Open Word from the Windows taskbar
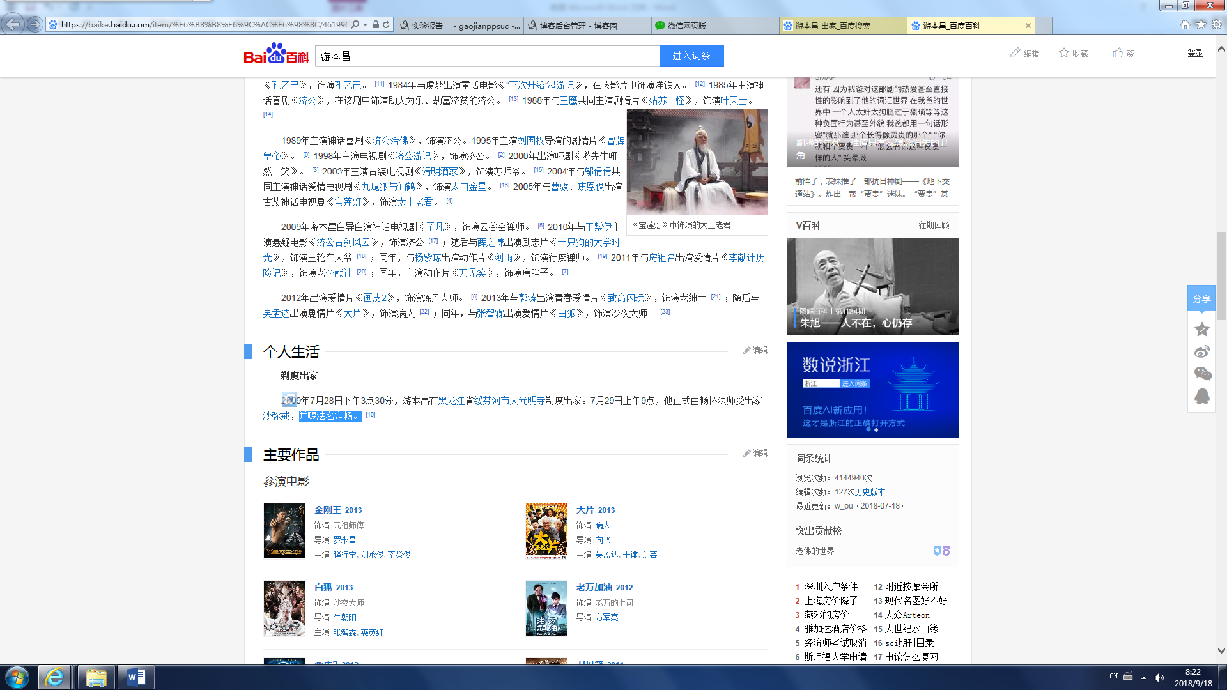 pos(135,677)
